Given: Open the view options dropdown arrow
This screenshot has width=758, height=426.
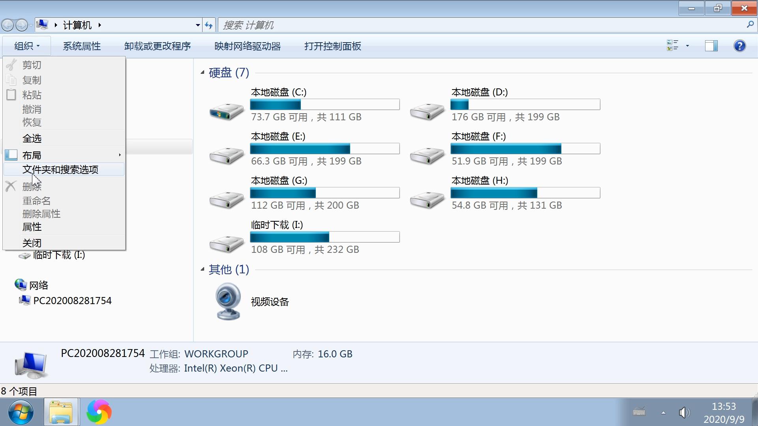Looking at the screenshot, I should tap(687, 46).
